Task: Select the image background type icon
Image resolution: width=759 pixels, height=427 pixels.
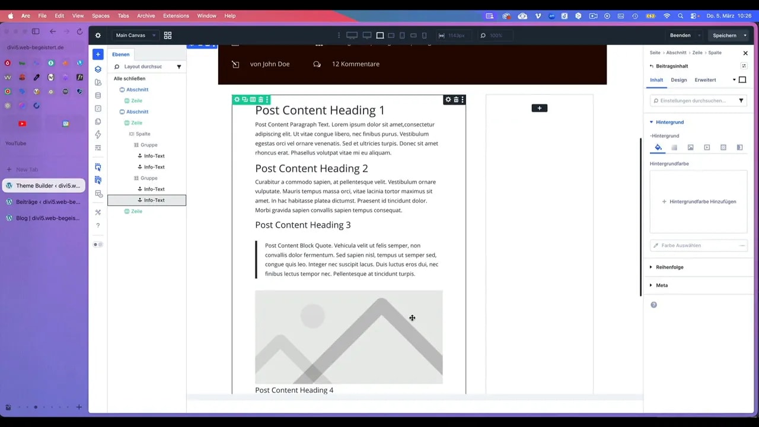Action: [690, 148]
